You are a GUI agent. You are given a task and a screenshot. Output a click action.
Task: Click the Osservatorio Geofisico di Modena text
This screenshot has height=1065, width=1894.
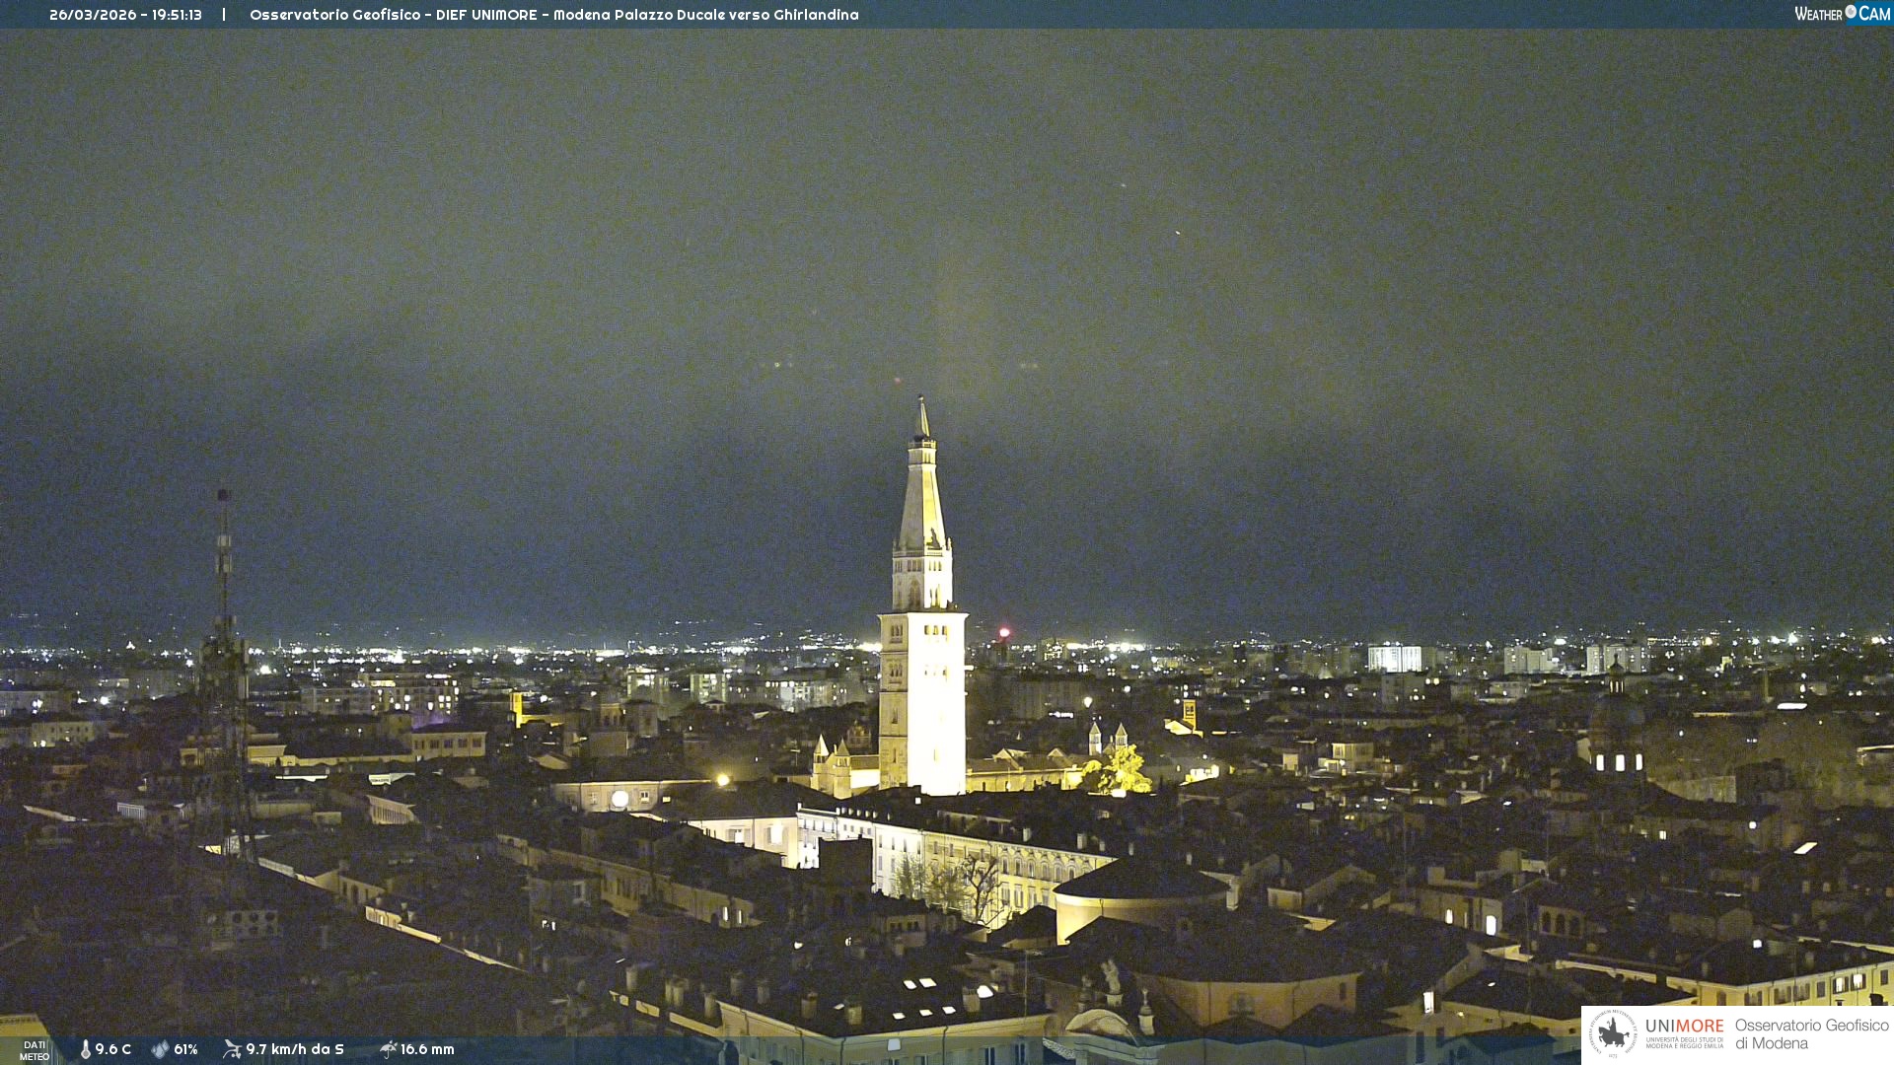pyautogui.click(x=1811, y=1033)
